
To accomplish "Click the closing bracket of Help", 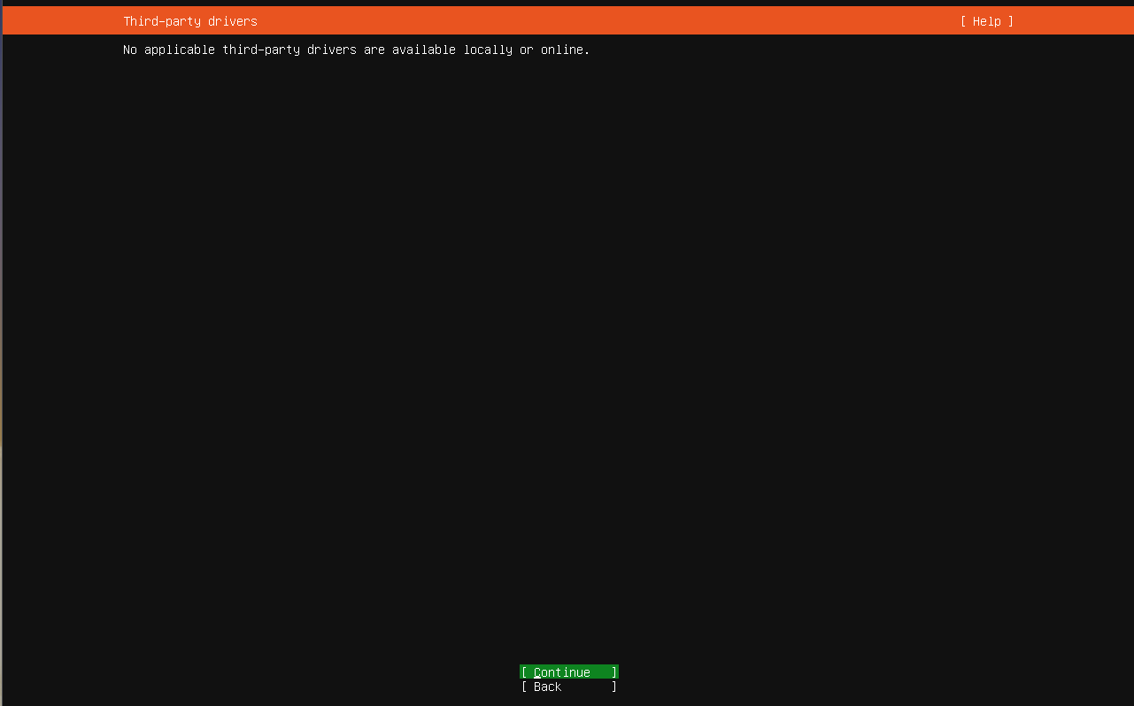I will click(x=1010, y=21).
